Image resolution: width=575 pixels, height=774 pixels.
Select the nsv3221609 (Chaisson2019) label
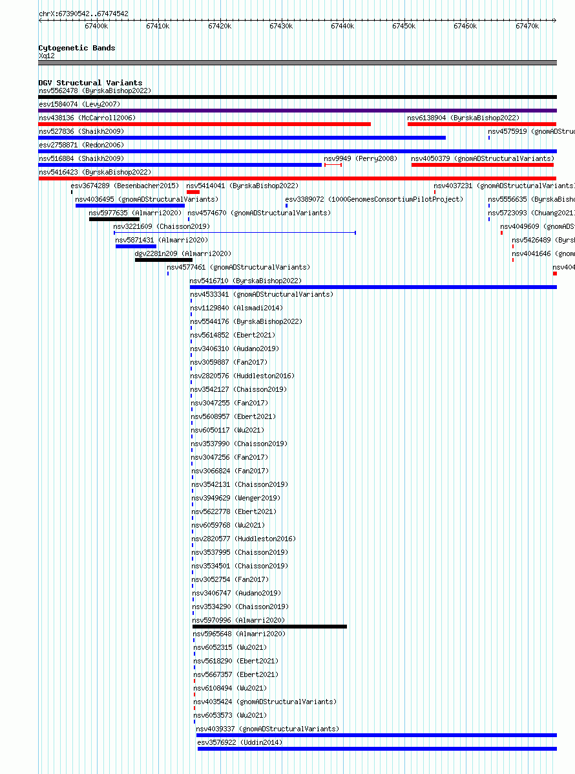point(162,226)
